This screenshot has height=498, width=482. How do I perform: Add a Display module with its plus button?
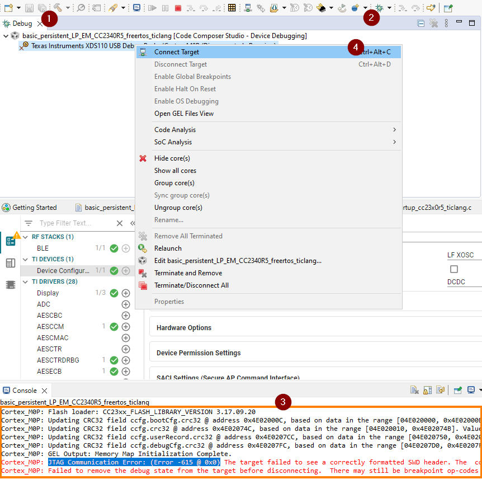pos(125,293)
